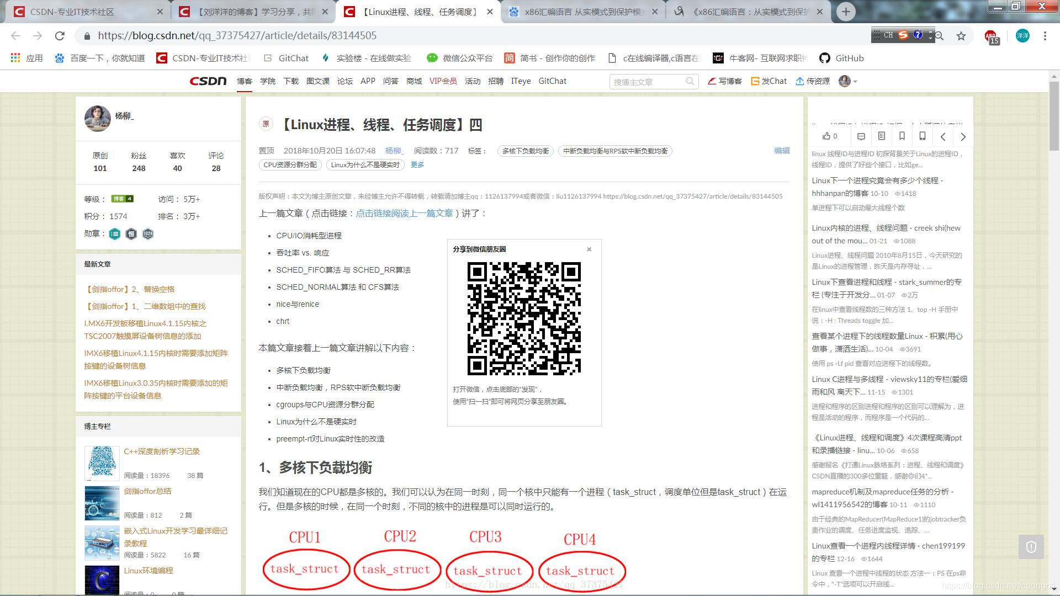
Task: Click the CPU资源分群分配 tag
Action: 290,164
